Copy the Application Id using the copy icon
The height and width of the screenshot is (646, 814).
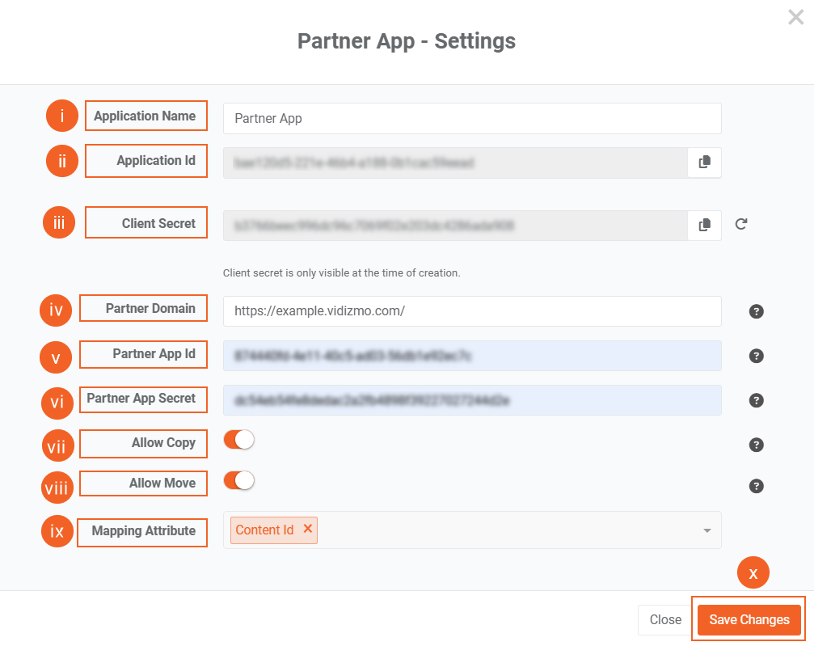click(704, 162)
